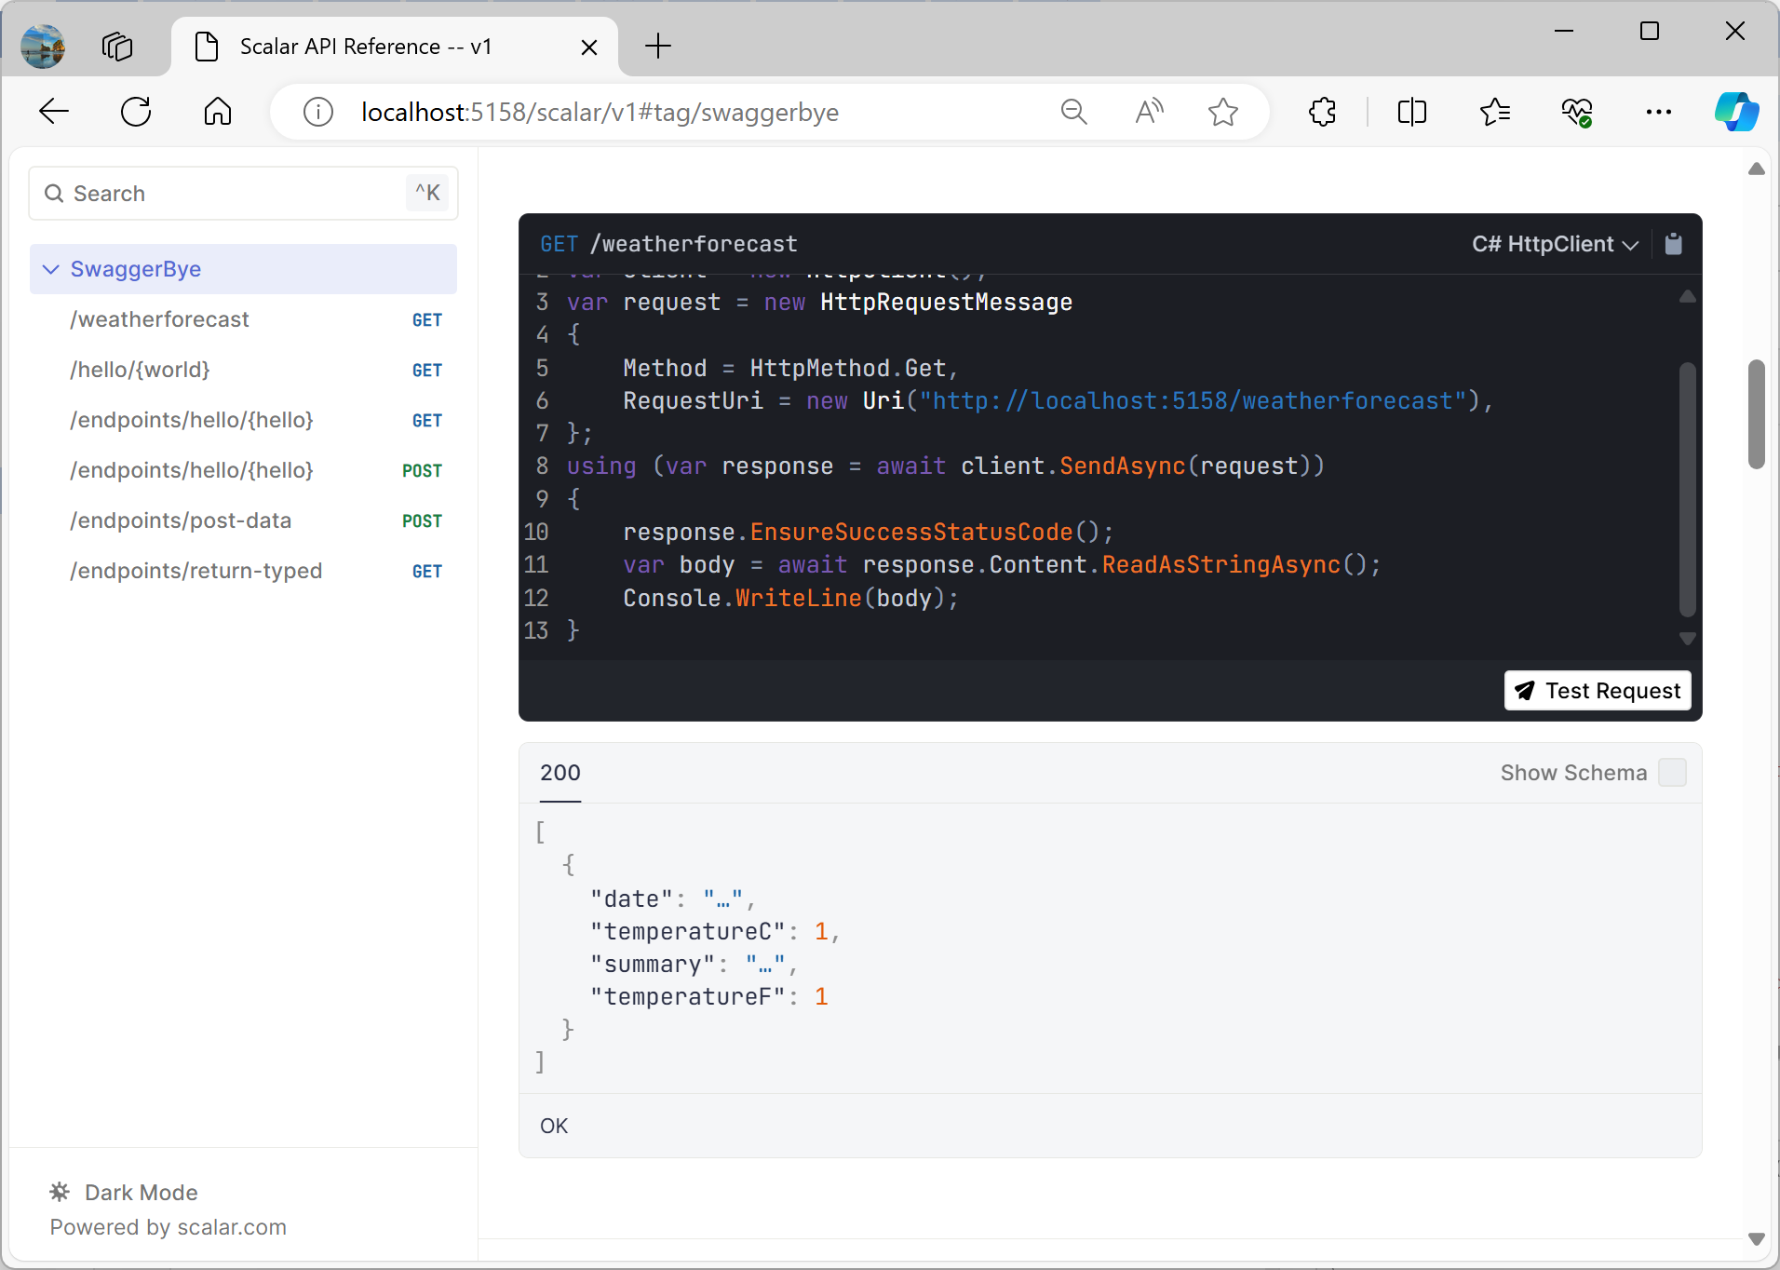The image size is (1780, 1270).
Task: Click the search magnifier icon in sidebar
Action: (x=54, y=194)
